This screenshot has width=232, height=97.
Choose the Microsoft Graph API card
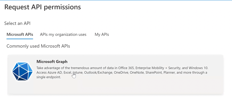click(116, 74)
